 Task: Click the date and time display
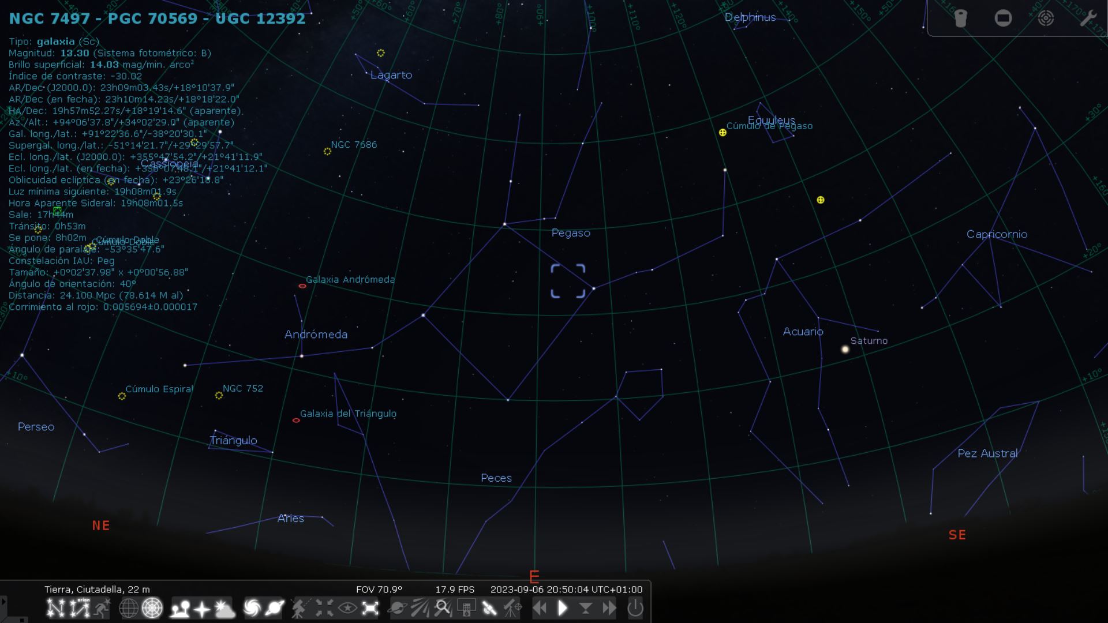[566, 590]
